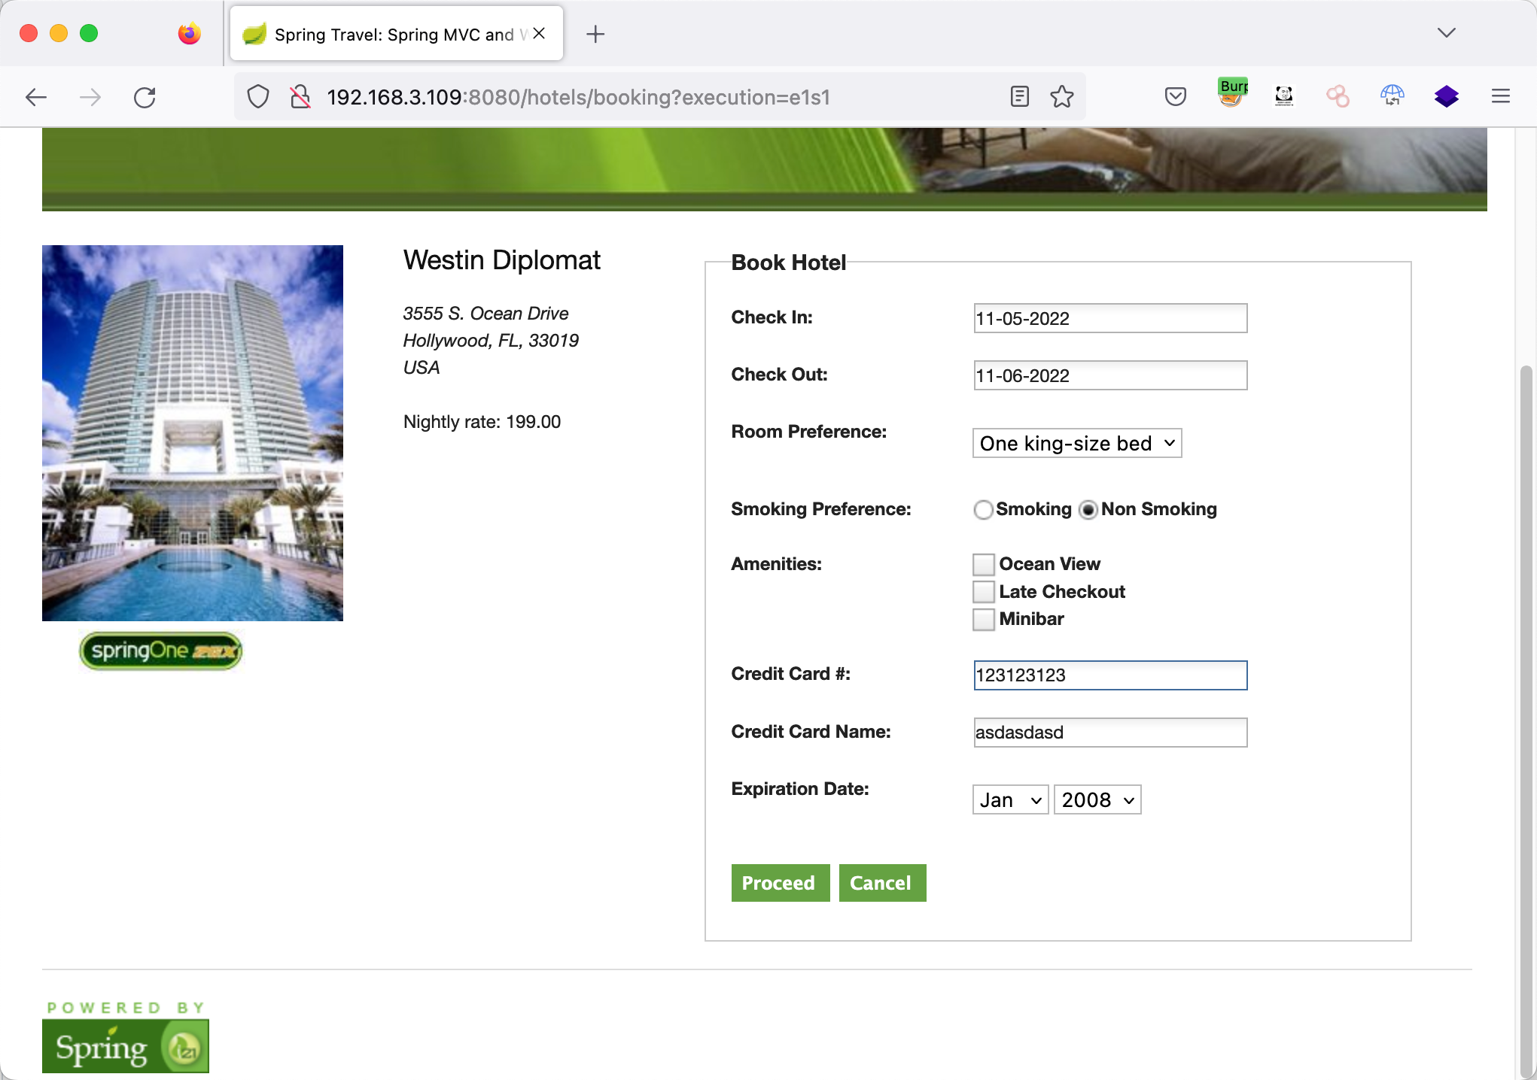Toggle reader view icon in address bar
The height and width of the screenshot is (1080, 1537).
point(1019,97)
